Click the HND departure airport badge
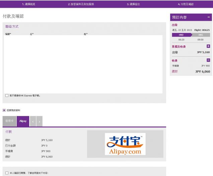The height and width of the screenshot is (176, 213). point(182,35)
